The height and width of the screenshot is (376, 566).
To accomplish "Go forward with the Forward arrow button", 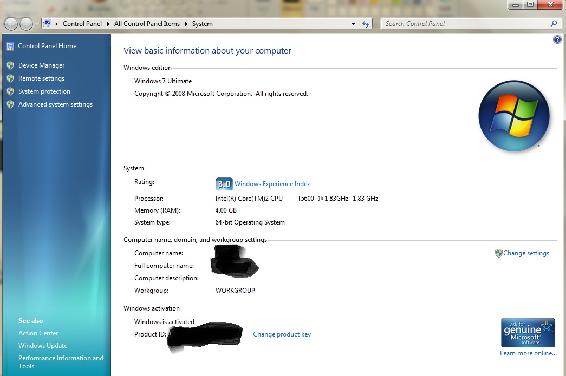I will point(27,24).
